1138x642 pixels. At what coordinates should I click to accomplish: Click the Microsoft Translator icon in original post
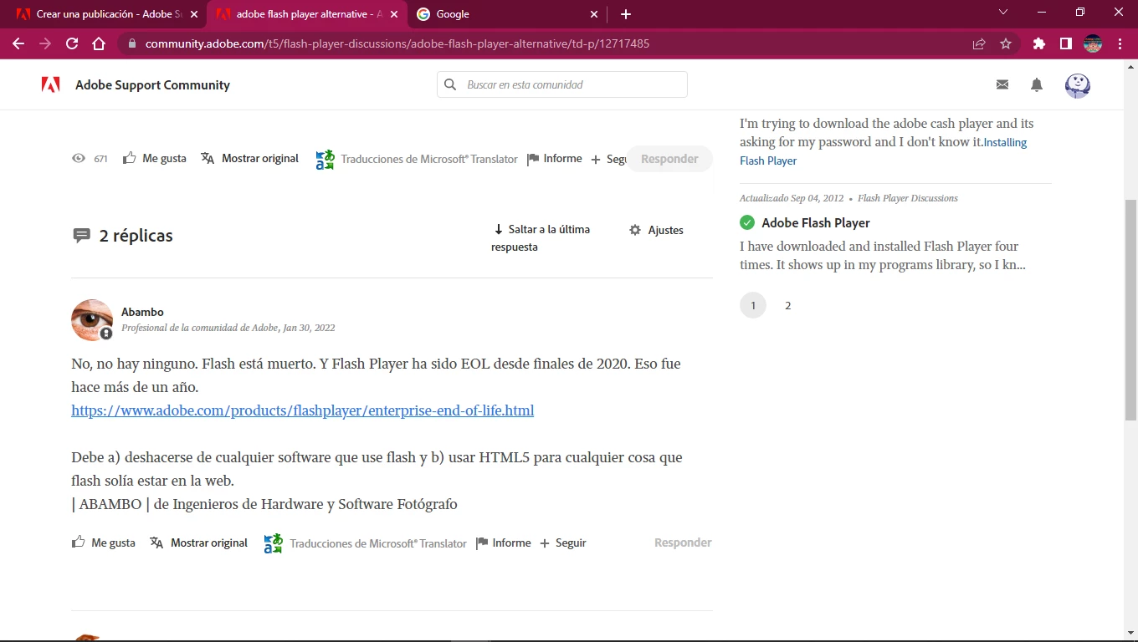pos(325,159)
